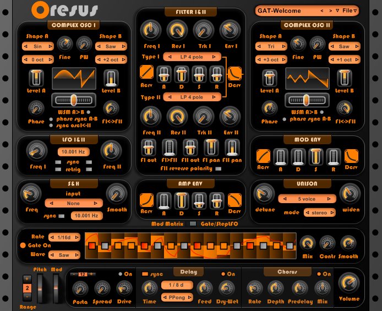Select next preset with right arrow
This screenshot has height=311, width=382.
point(330,10)
